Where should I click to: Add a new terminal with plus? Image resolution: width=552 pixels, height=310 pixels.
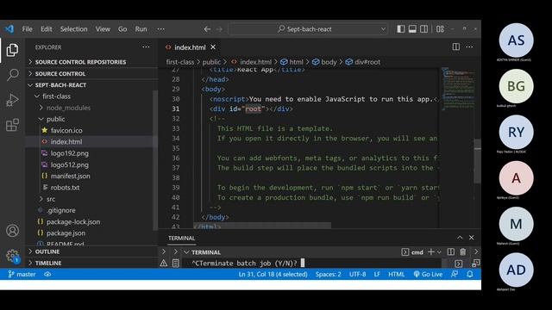[x=431, y=251]
